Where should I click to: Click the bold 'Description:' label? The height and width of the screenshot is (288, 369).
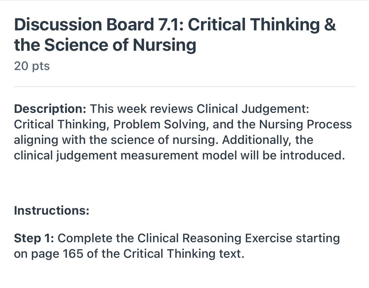[x=50, y=109]
